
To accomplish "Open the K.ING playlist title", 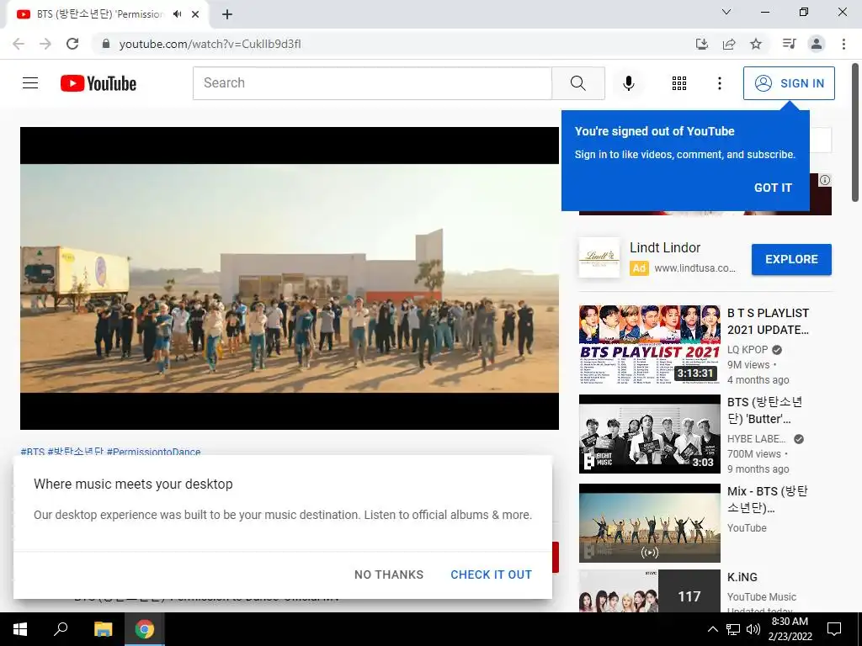I will [x=742, y=577].
